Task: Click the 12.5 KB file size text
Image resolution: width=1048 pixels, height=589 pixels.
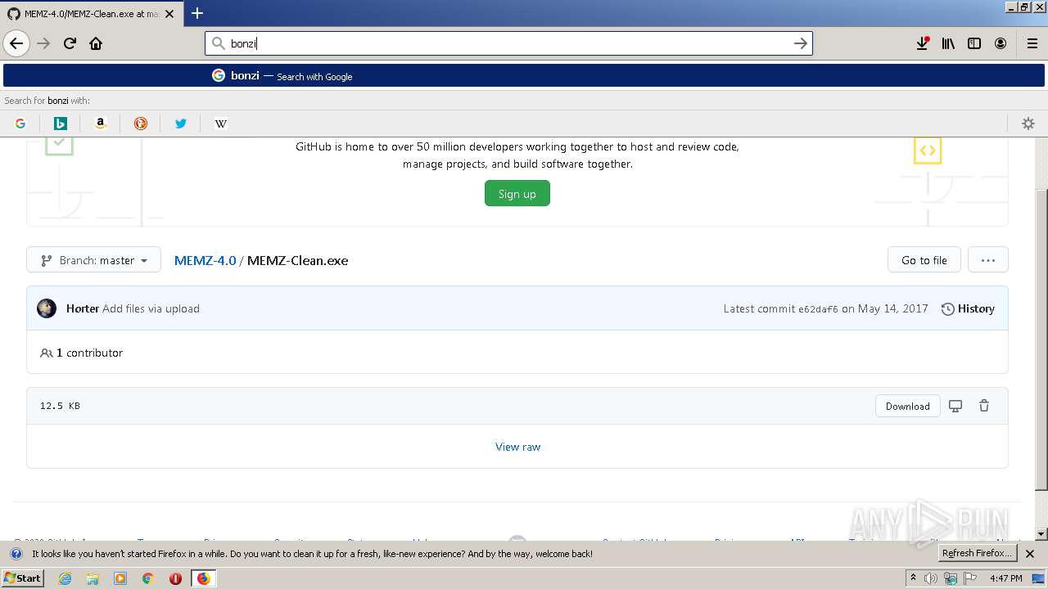Action: tap(60, 406)
